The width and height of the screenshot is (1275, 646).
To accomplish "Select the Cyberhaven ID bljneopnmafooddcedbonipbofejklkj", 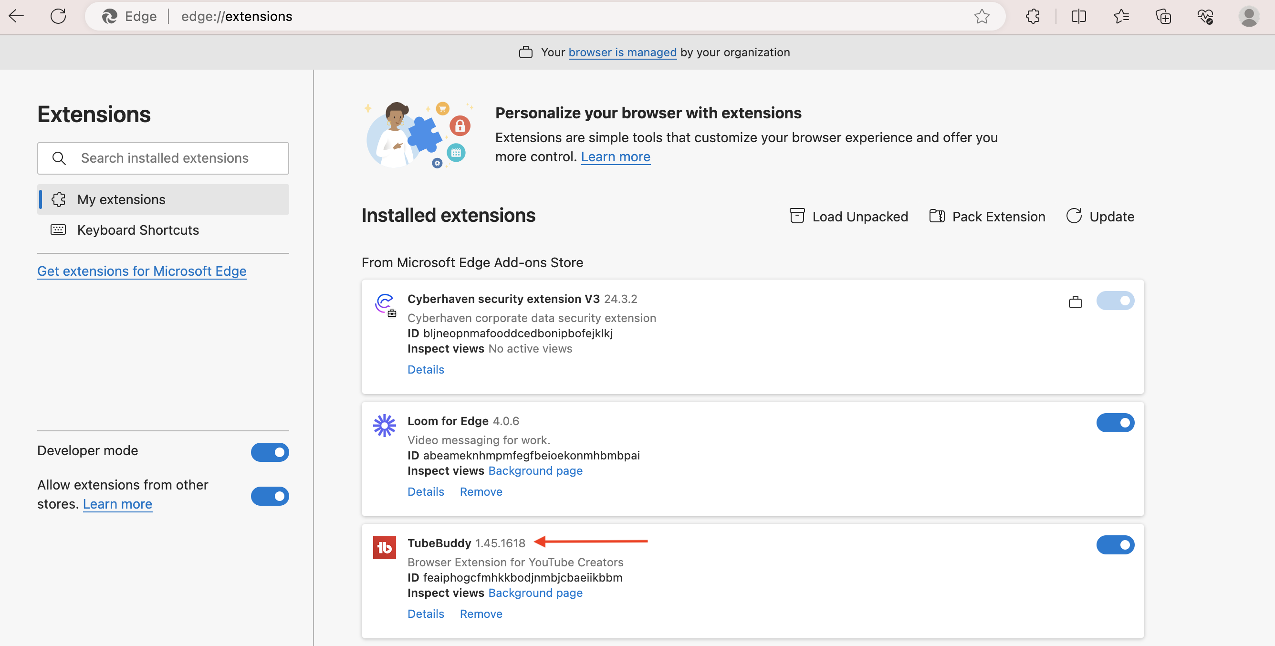I will (518, 333).
